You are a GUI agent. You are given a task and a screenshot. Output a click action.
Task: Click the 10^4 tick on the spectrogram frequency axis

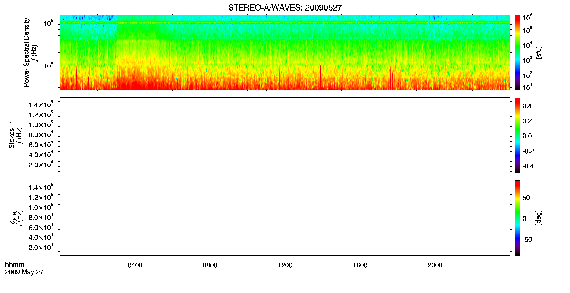point(48,65)
